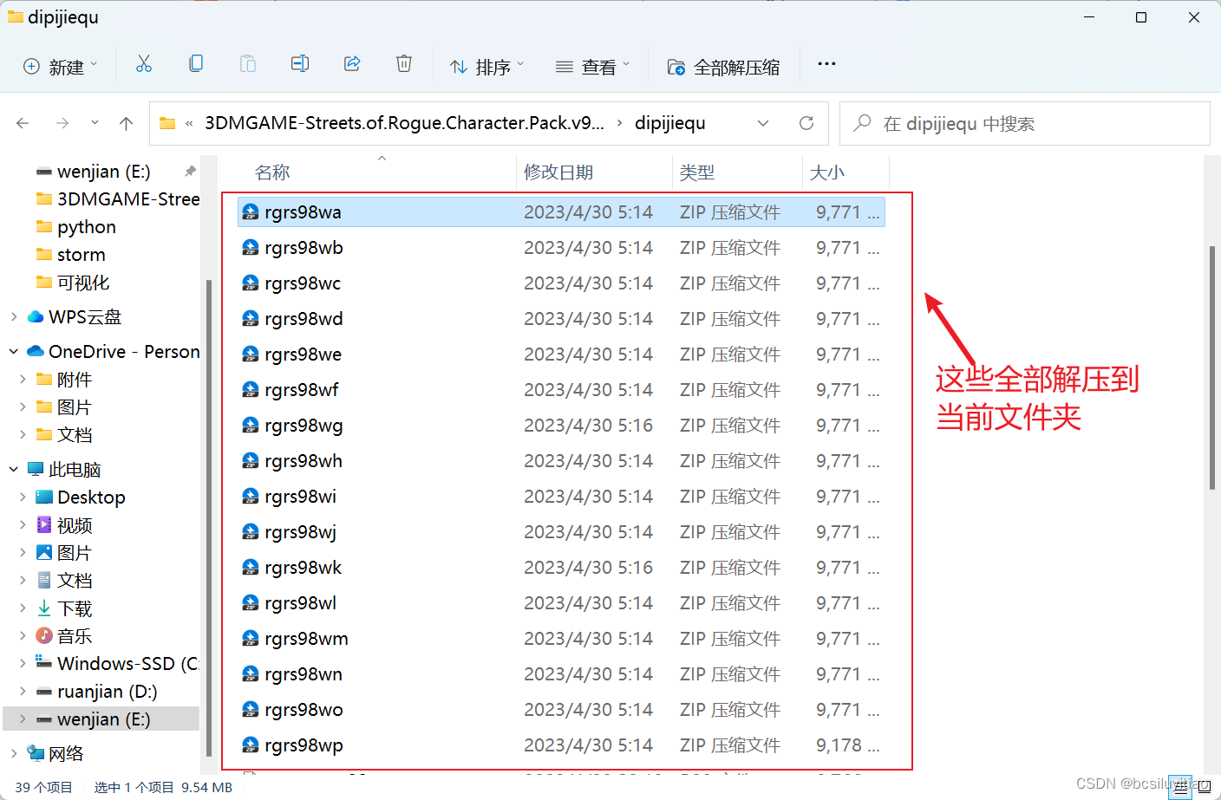
Task: Click the Copy icon in the toolbar
Action: (196, 63)
